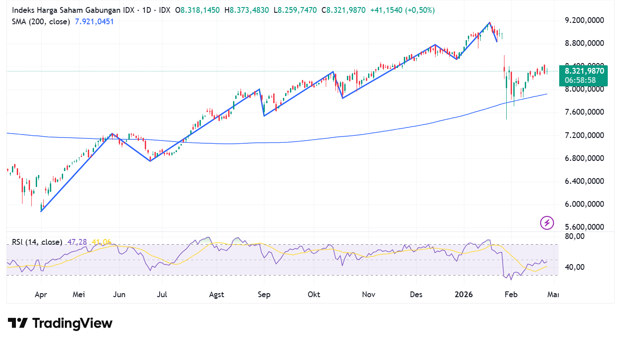Click the Sep month label on time axis
Image resolution: width=621 pixels, height=343 pixels.
pos(264,295)
